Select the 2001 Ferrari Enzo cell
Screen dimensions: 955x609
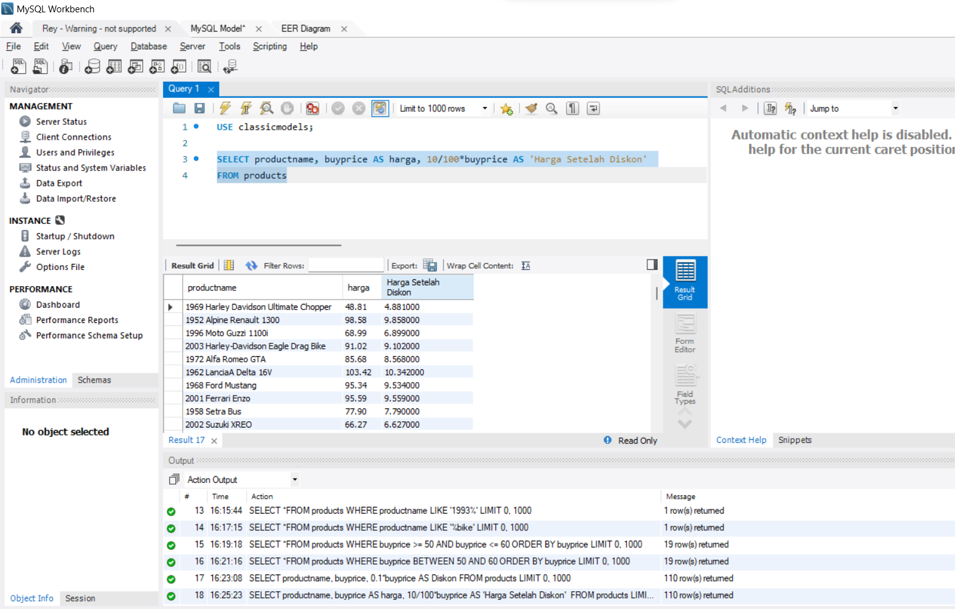[263, 399]
